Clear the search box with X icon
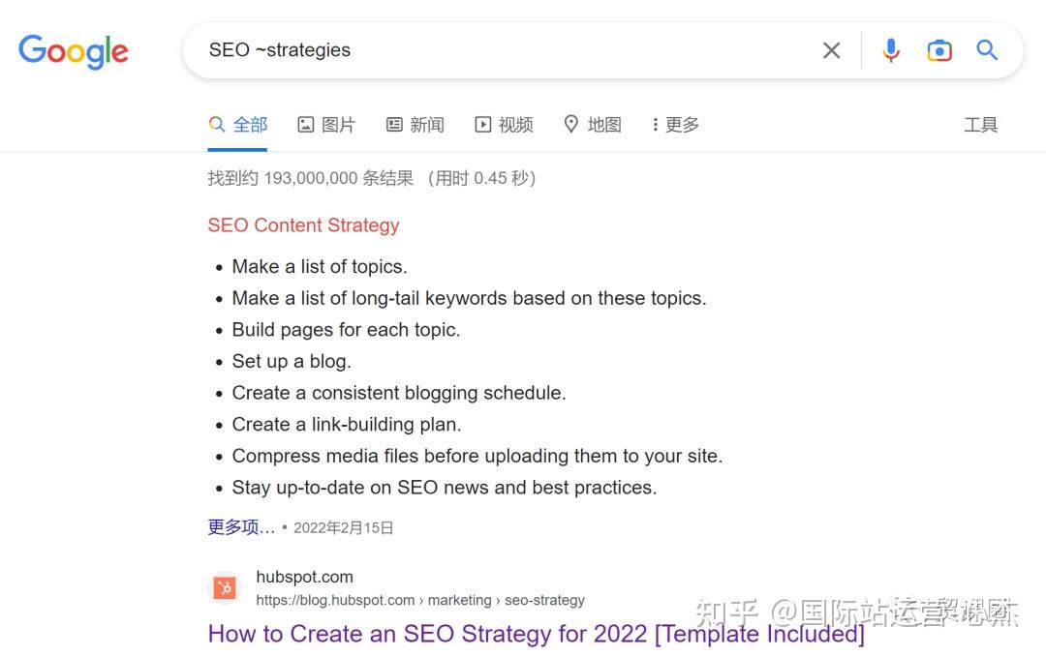This screenshot has height=656, width=1046. 831,50
